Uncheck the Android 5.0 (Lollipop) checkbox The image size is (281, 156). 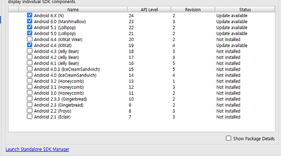[30, 33]
